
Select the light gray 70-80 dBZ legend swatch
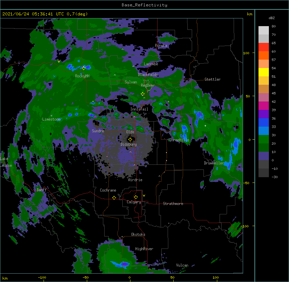click(x=264, y=30)
